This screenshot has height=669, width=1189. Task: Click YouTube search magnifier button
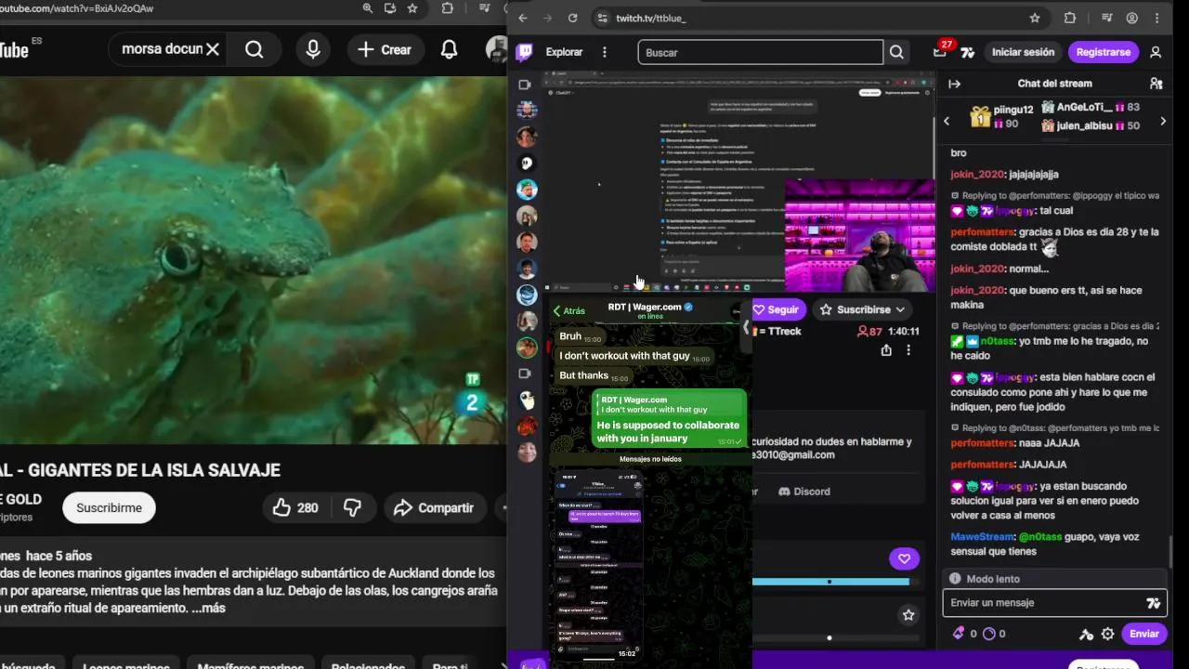coord(254,49)
